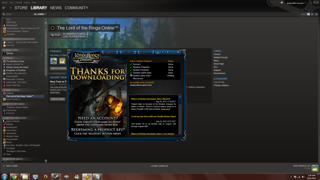Click the search magnifier icon in the library
The image size is (320, 180).
coord(4,14)
